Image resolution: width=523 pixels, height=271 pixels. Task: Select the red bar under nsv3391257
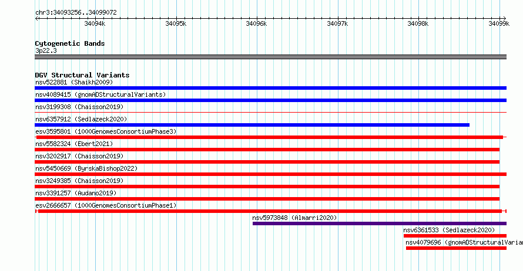[267, 199]
